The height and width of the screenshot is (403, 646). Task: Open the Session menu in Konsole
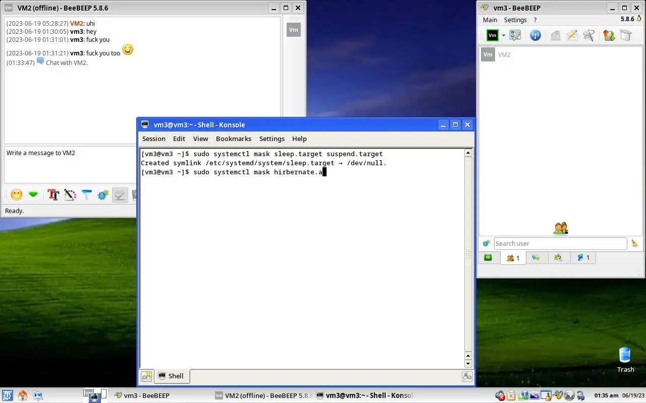pyautogui.click(x=153, y=139)
